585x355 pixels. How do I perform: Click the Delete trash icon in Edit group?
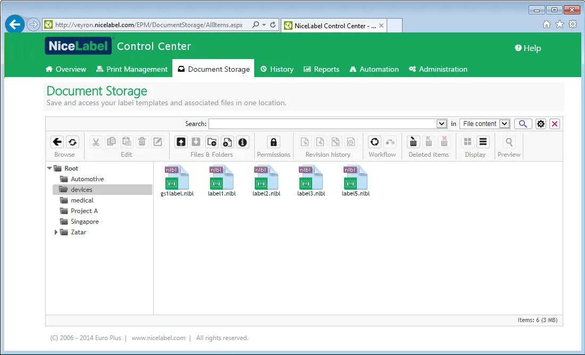(142, 142)
